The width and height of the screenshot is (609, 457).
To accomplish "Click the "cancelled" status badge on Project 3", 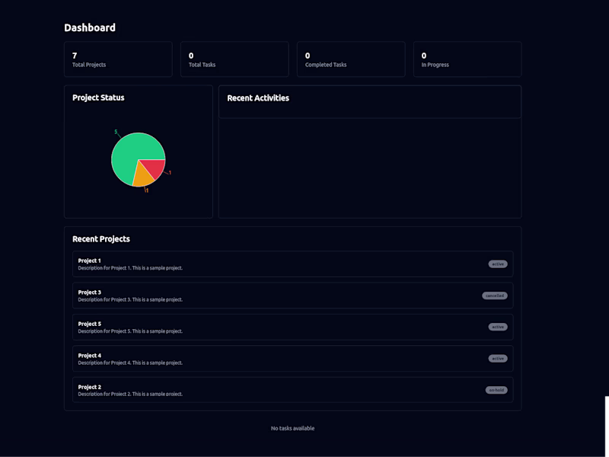I will 496,295.
